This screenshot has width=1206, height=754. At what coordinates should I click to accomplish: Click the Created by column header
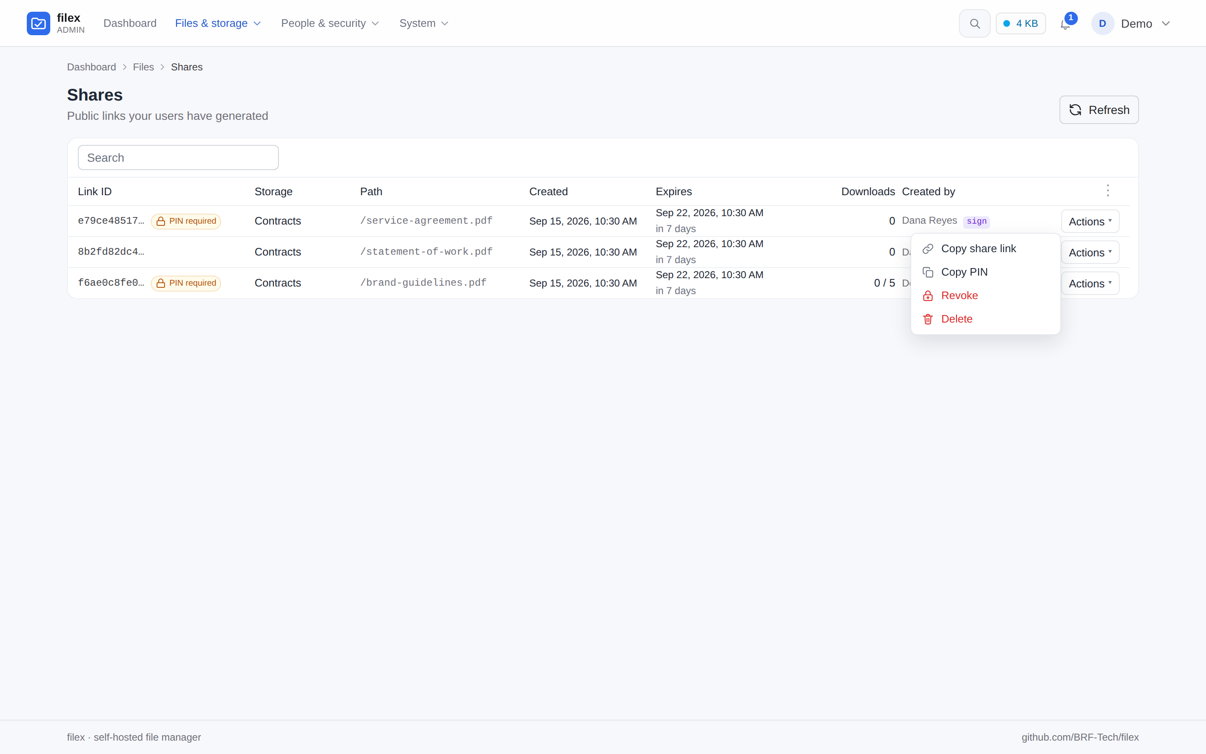pos(928,191)
